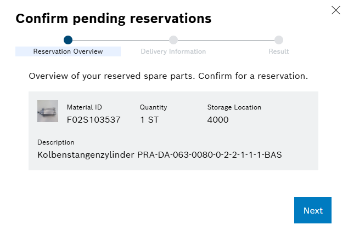This screenshot has height=236, width=348.
Task: Click the quantity value 1 ST
Action: click(149, 119)
